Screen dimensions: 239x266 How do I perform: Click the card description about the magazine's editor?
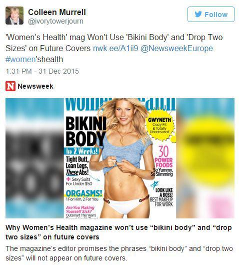tap(119, 253)
